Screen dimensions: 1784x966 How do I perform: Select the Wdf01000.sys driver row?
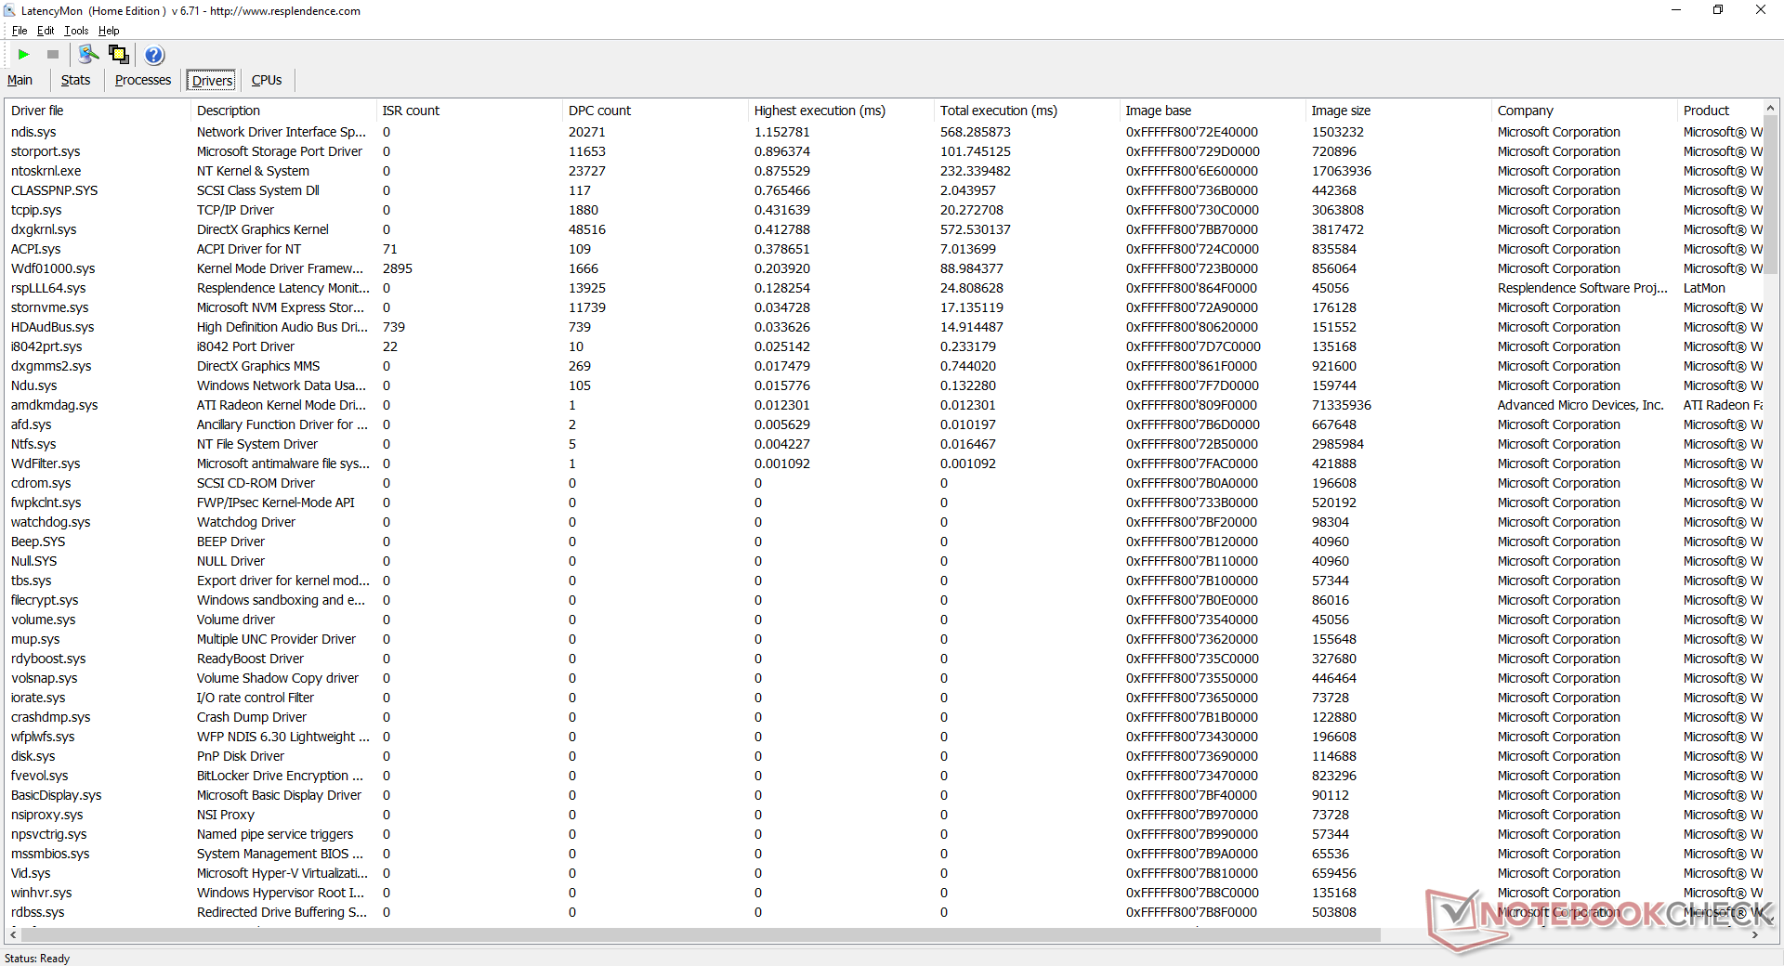tap(884, 268)
